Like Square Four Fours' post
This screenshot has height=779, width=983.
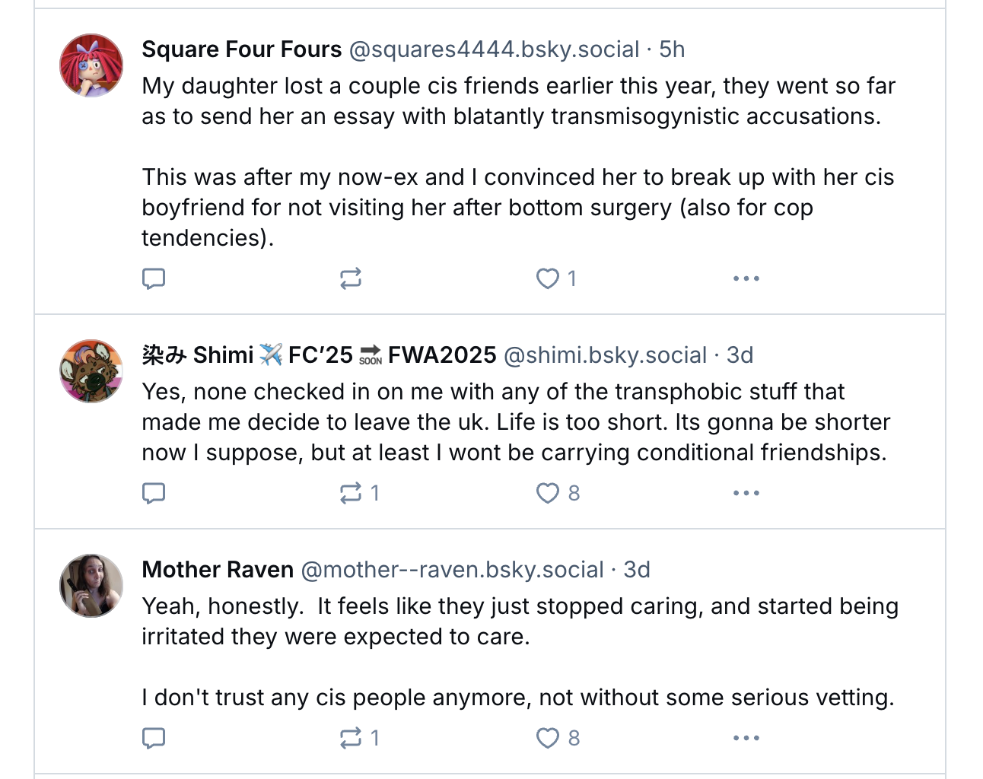coord(548,279)
